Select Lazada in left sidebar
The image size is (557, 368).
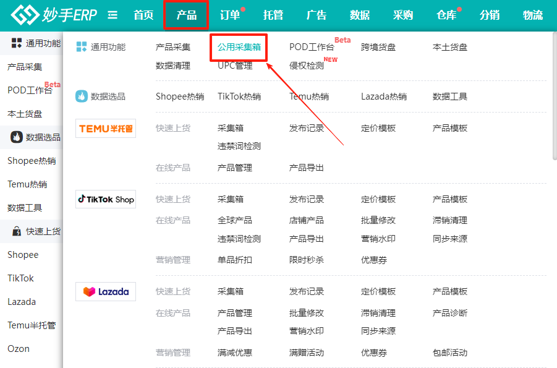(x=22, y=301)
